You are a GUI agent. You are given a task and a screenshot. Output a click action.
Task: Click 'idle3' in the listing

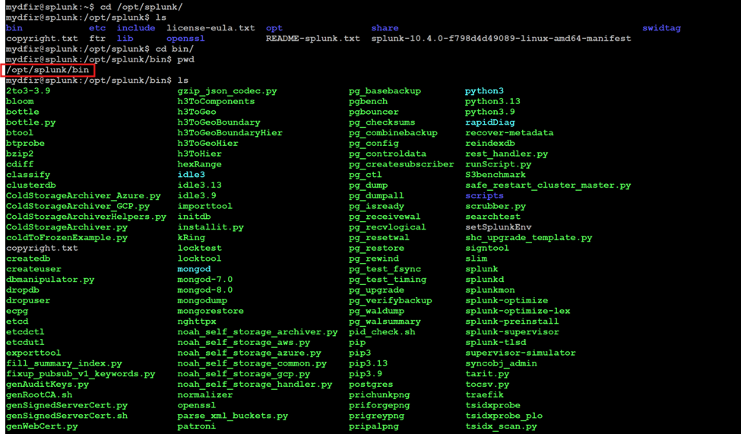tap(192, 175)
